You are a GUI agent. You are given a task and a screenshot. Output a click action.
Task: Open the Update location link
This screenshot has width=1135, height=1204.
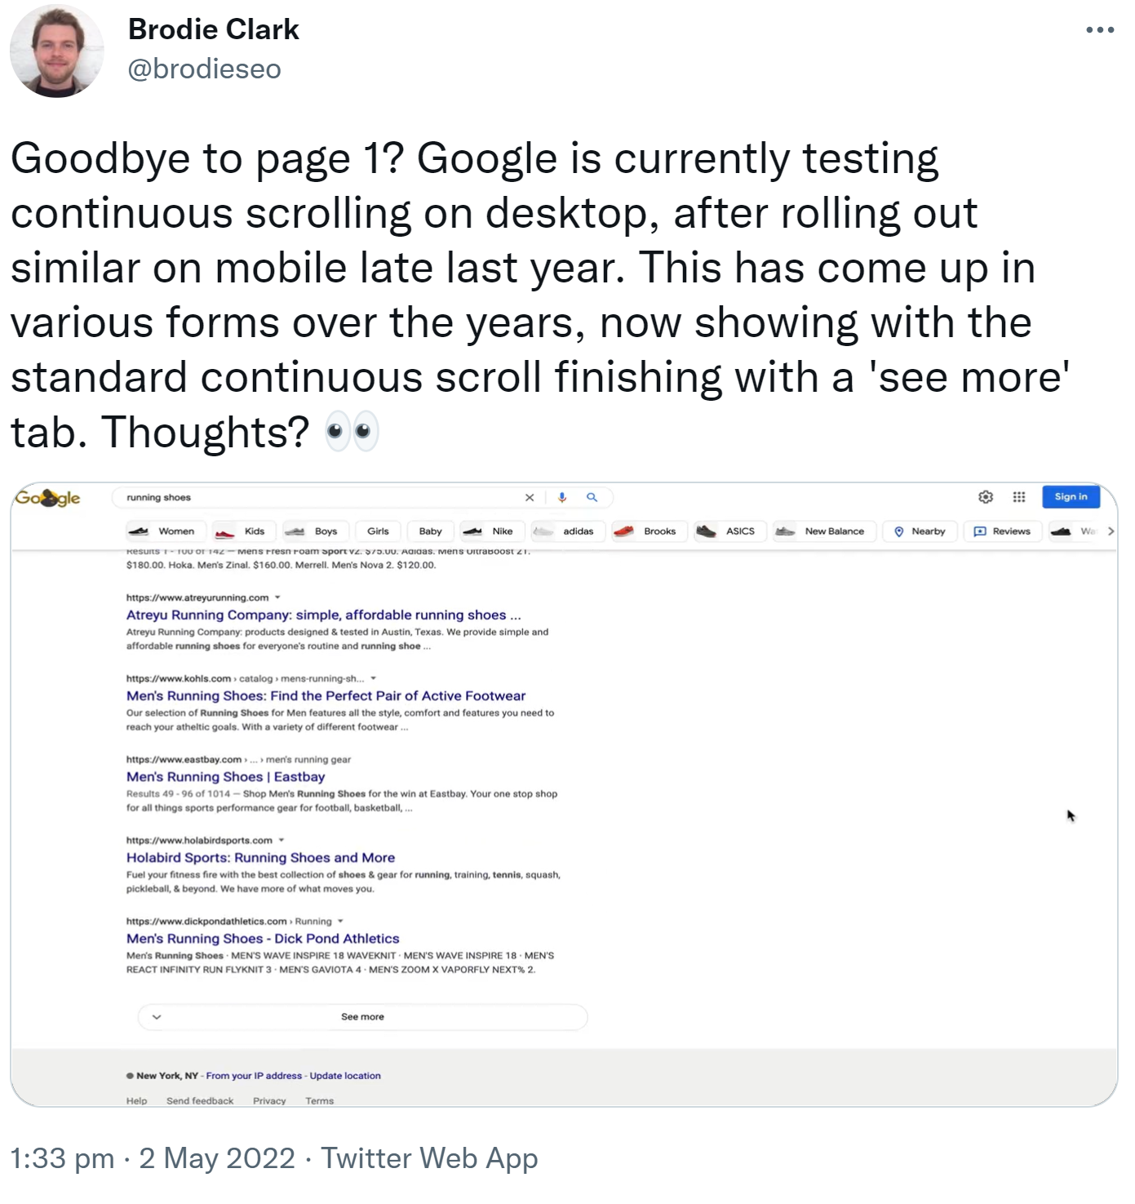click(344, 1075)
